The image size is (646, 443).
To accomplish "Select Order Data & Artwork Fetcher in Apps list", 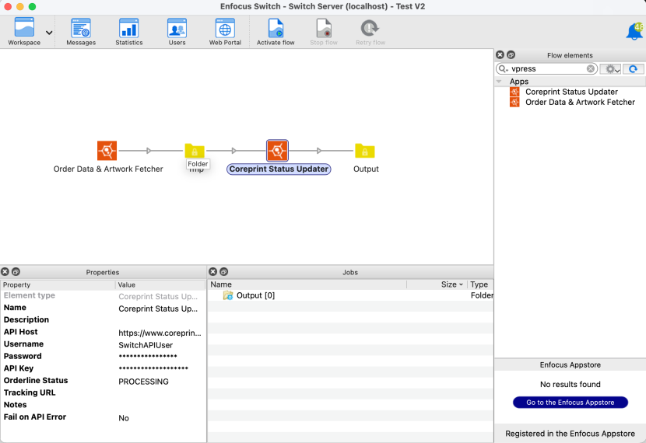I will pos(580,102).
